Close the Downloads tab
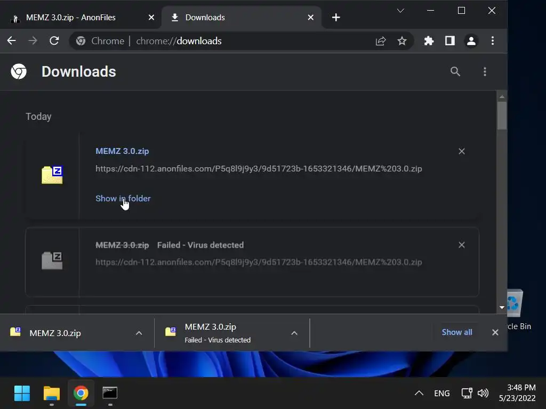This screenshot has width=546, height=409. [x=311, y=18]
